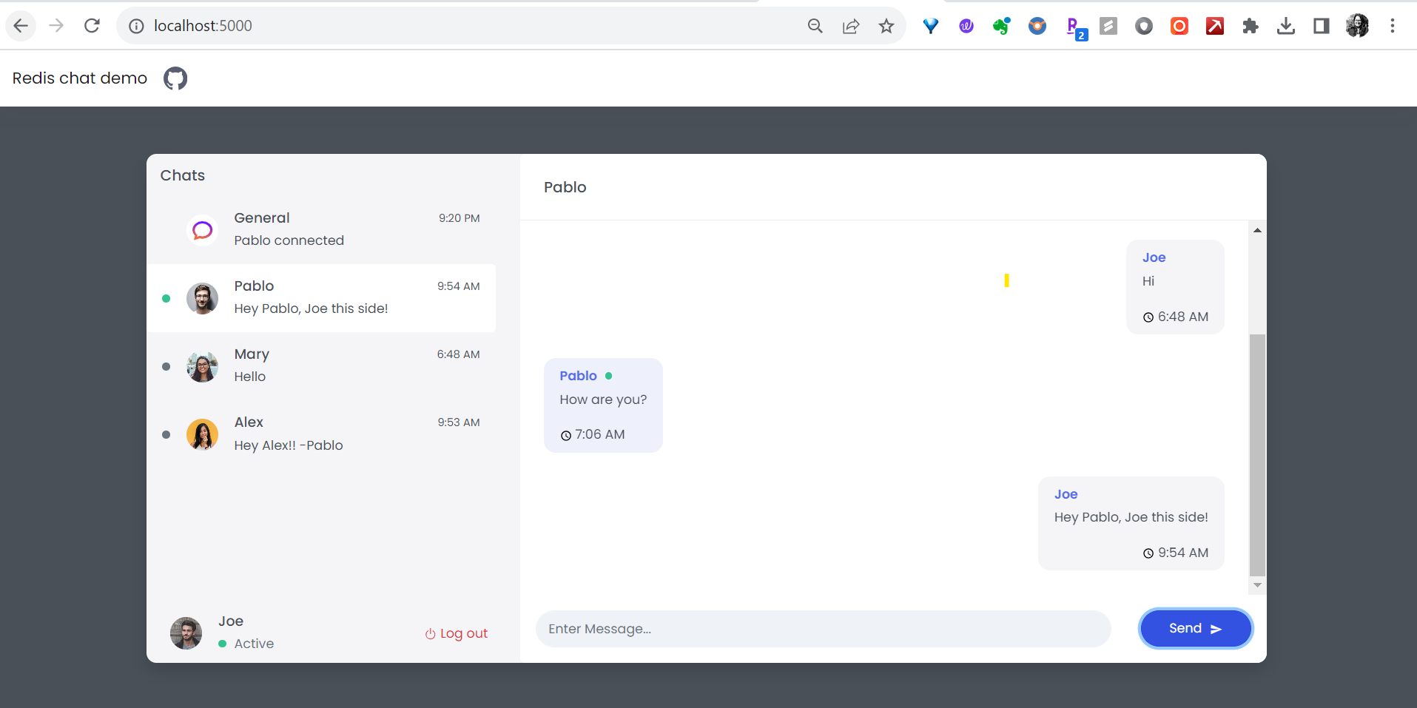Click the browser back arrow
Image resolution: width=1417 pixels, height=708 pixels.
click(21, 26)
